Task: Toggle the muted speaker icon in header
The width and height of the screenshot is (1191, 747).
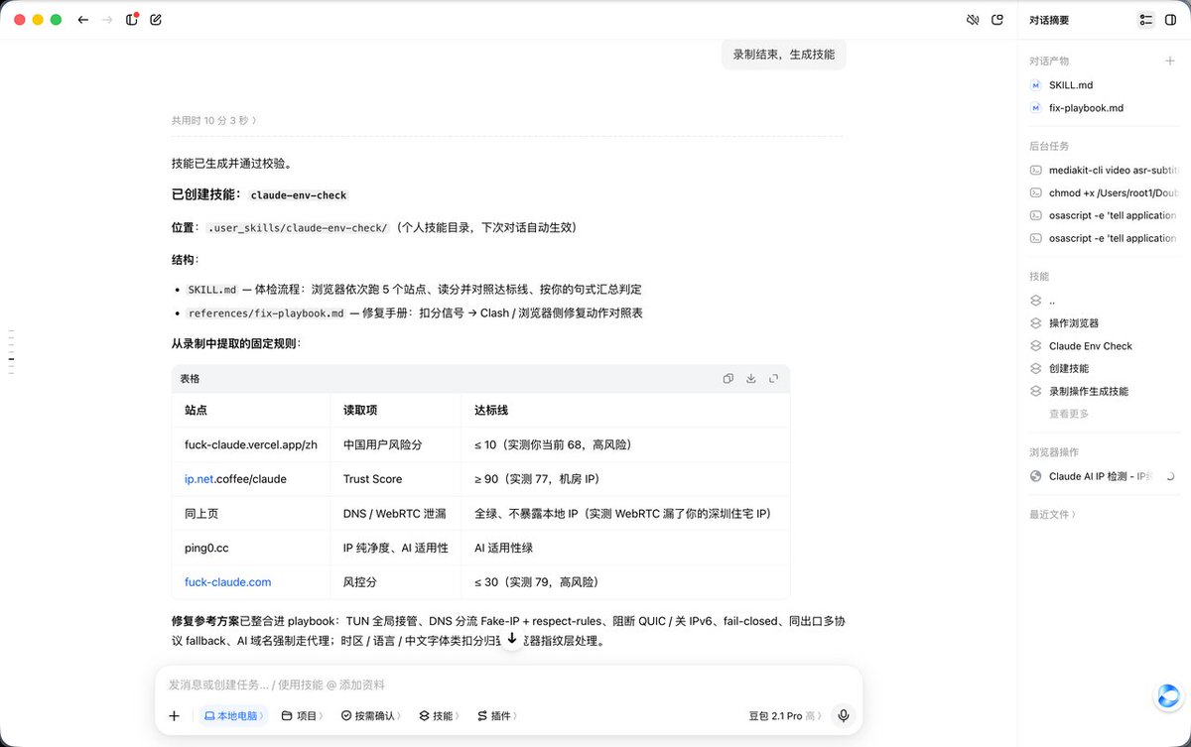Action: coord(973,20)
